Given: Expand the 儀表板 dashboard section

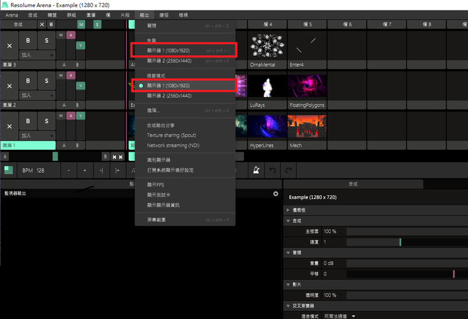Looking at the screenshot, I should (288, 210).
